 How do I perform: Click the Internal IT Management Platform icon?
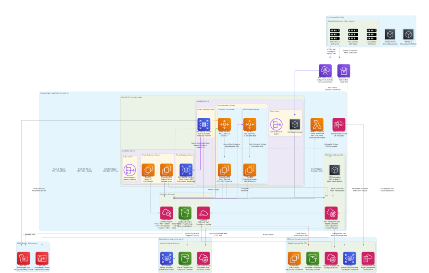[408, 34]
